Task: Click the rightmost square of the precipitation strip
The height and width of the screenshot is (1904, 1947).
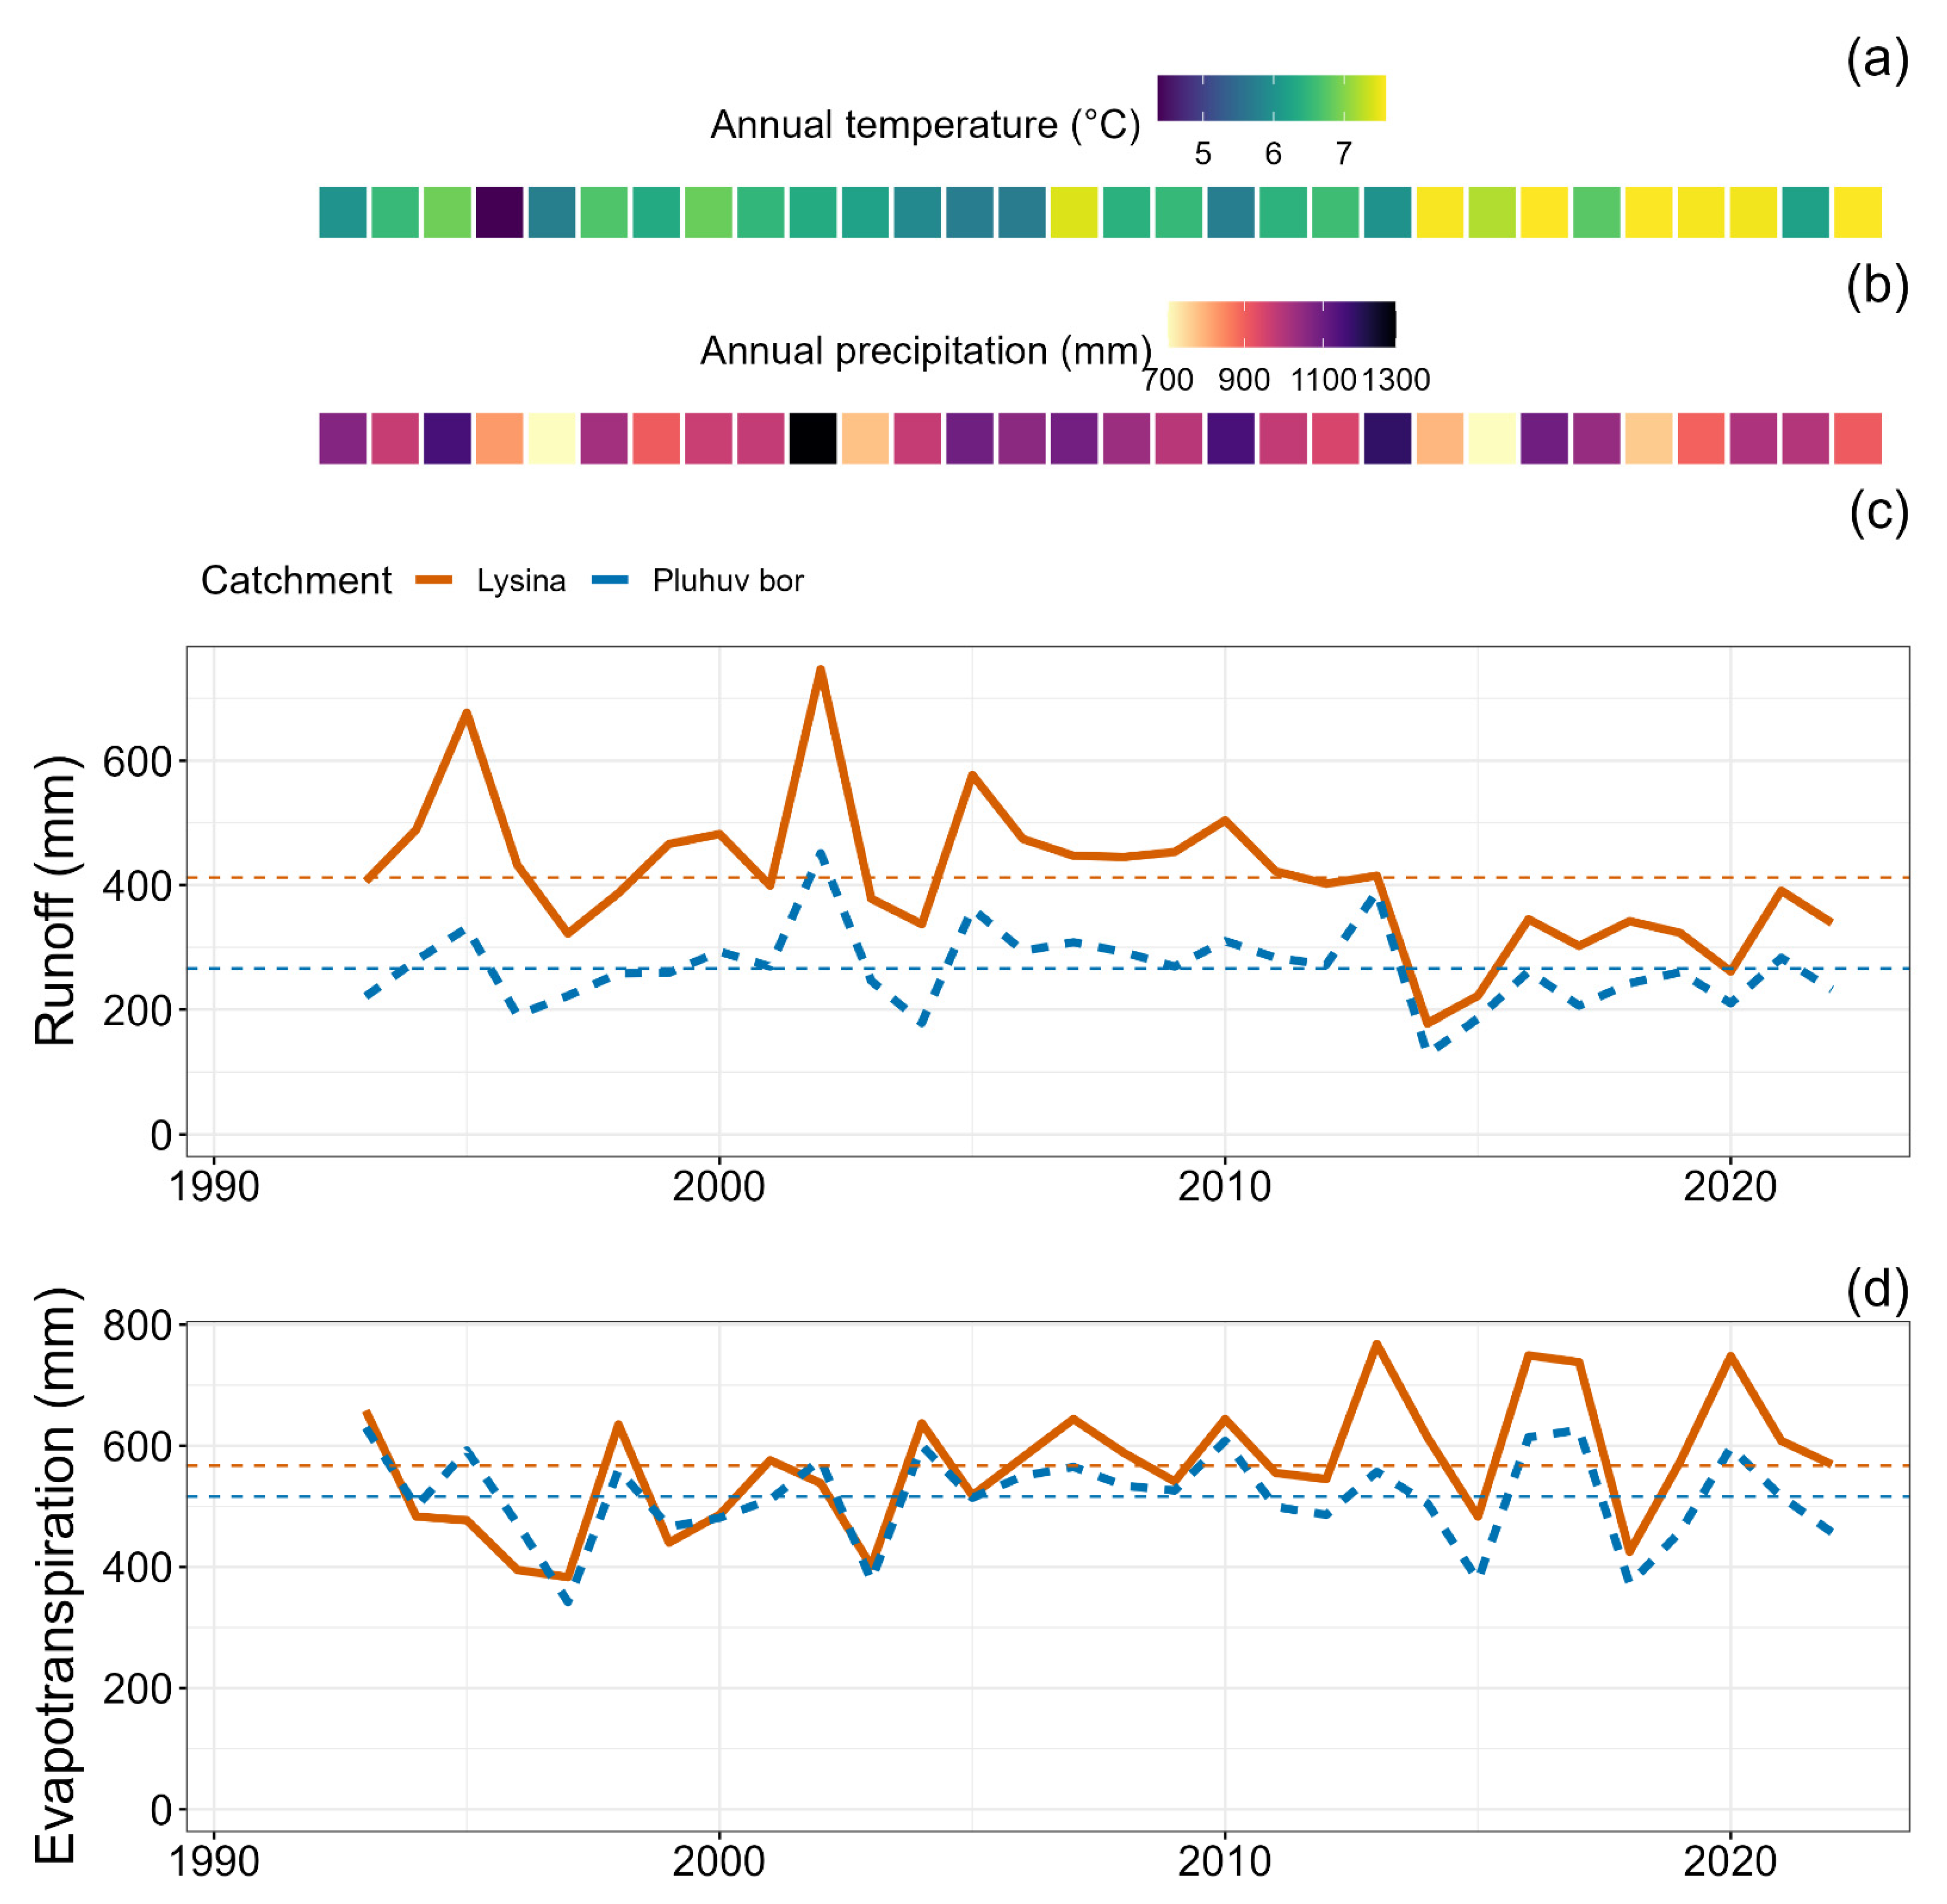Action: [x=1858, y=438]
